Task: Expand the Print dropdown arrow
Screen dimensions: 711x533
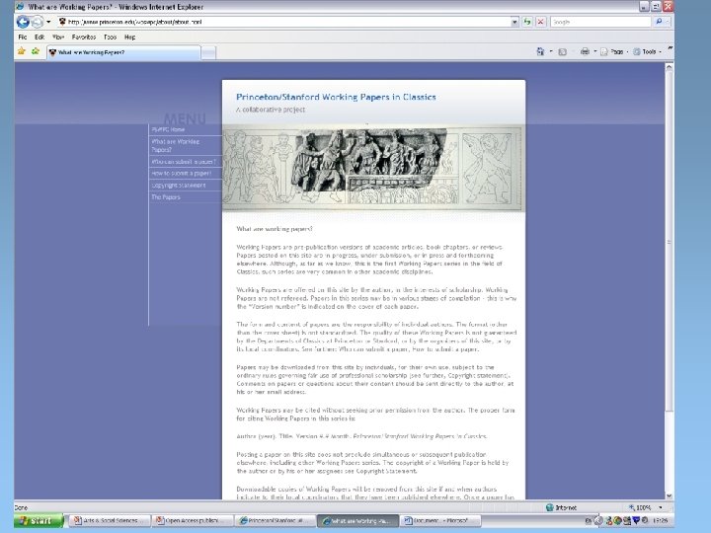Action: tap(594, 51)
